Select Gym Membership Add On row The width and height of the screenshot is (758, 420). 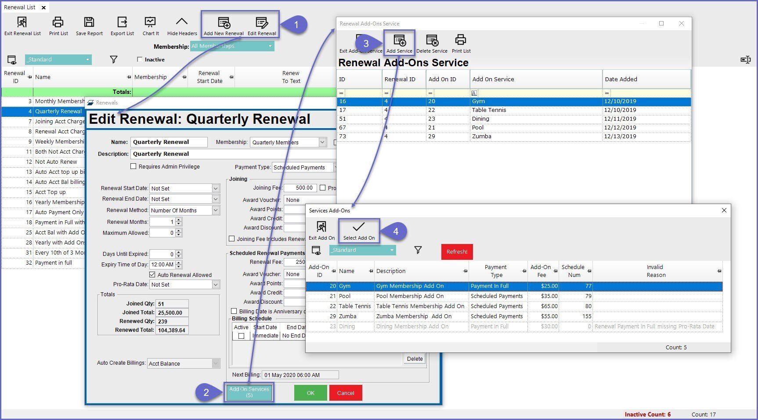pos(514,286)
